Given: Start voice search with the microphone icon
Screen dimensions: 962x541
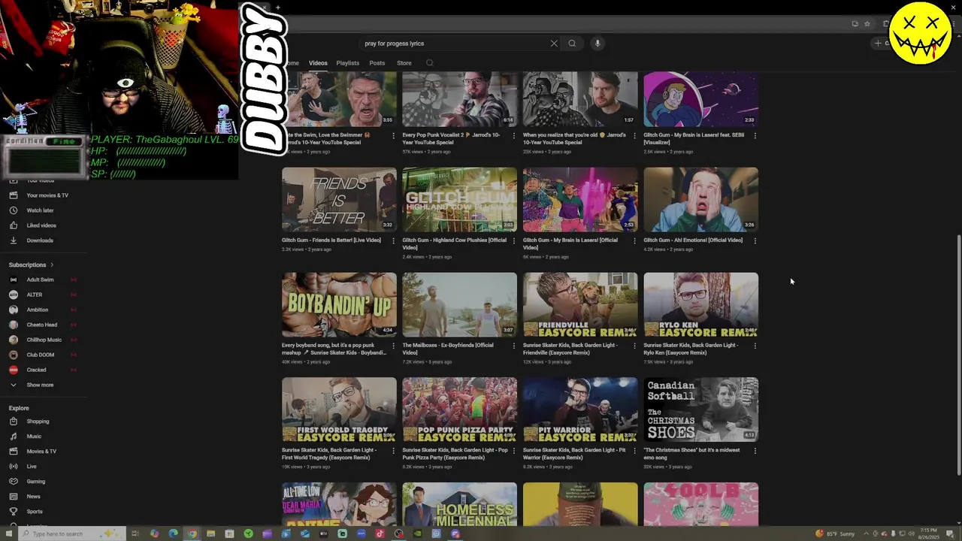Looking at the screenshot, I should [x=597, y=44].
